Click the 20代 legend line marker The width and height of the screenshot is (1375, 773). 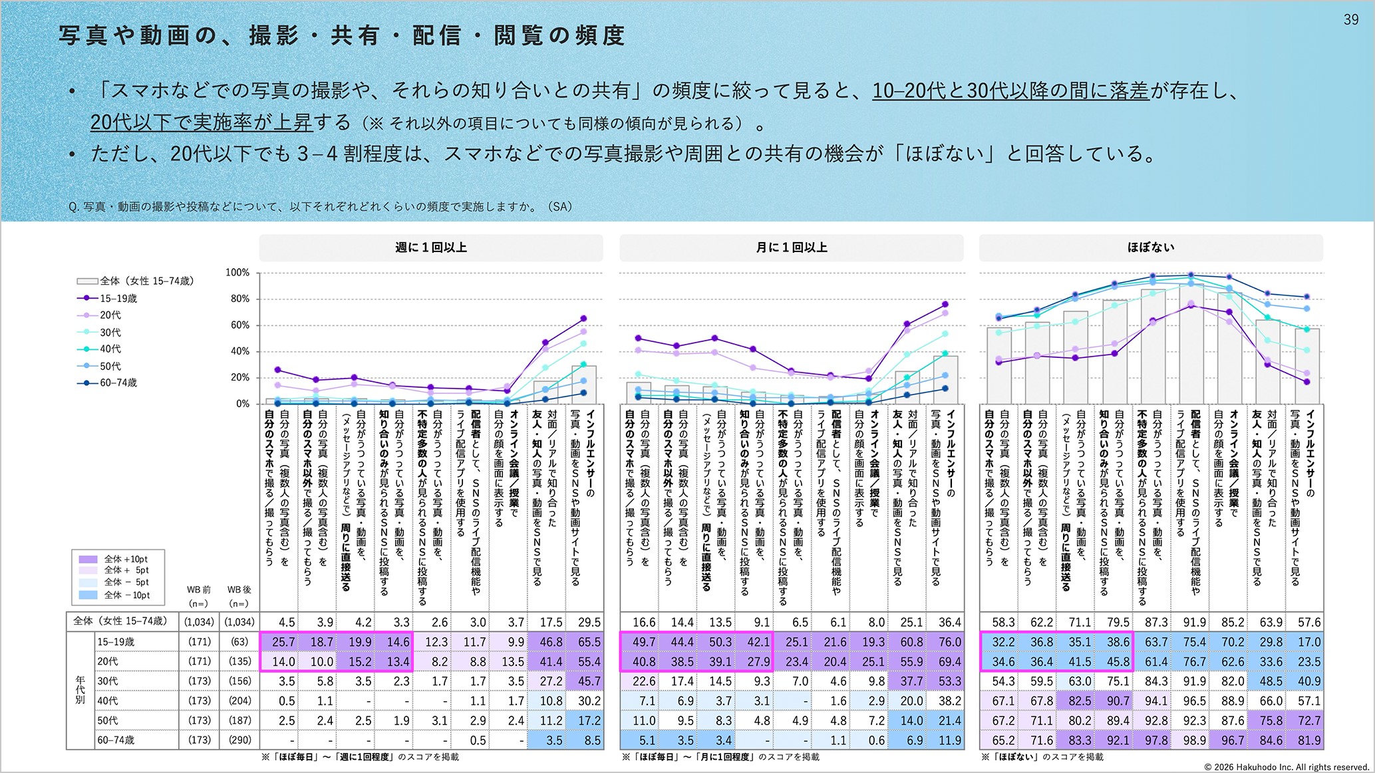coord(87,315)
